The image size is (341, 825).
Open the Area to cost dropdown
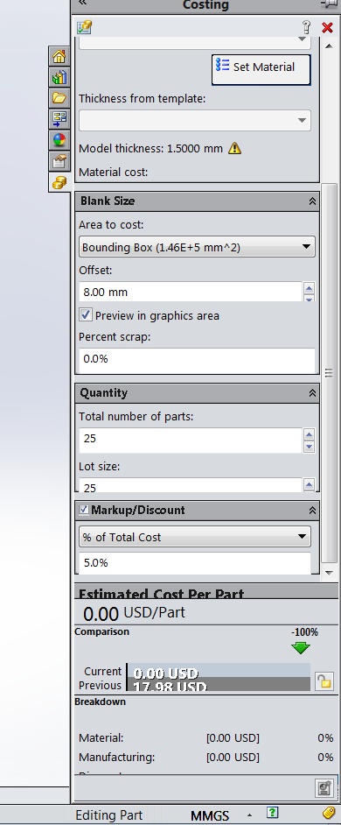tap(197, 247)
